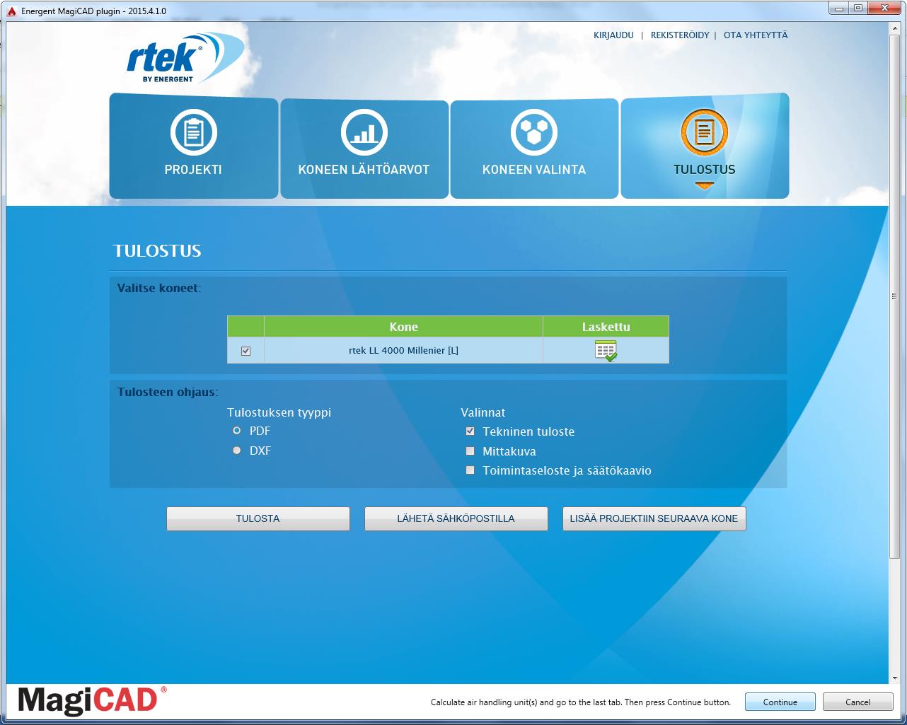Screen dimensions: 907x725
Task: Click the scrollbar up arrow
Action: (x=894, y=27)
